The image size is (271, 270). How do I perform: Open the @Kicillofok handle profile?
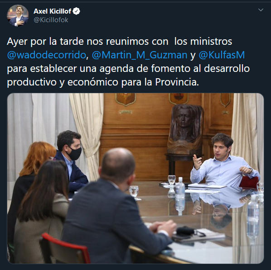click(51, 20)
